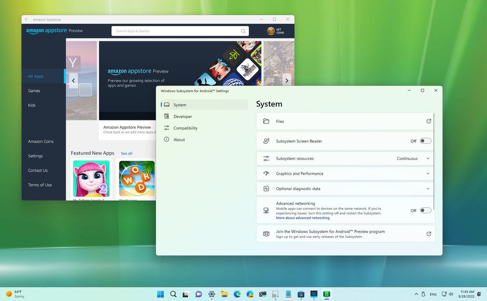
Task: Open the Kids section in Appstore
Action: [x=31, y=105]
